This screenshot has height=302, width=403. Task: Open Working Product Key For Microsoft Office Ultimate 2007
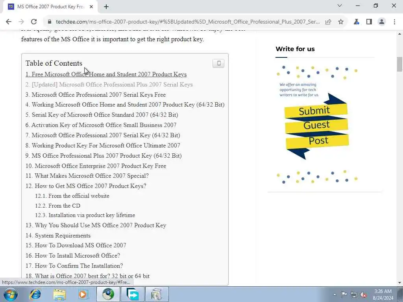(103, 145)
